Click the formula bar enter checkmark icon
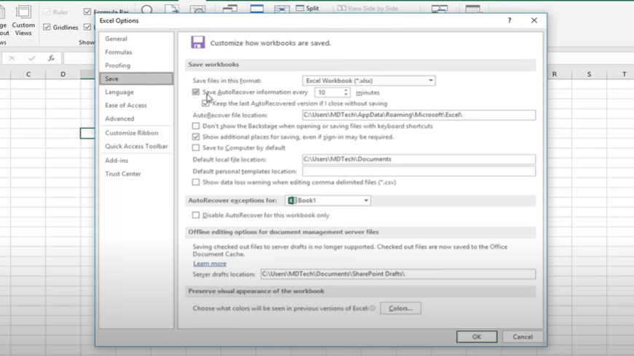This screenshot has height=356, width=634. pos(31,58)
